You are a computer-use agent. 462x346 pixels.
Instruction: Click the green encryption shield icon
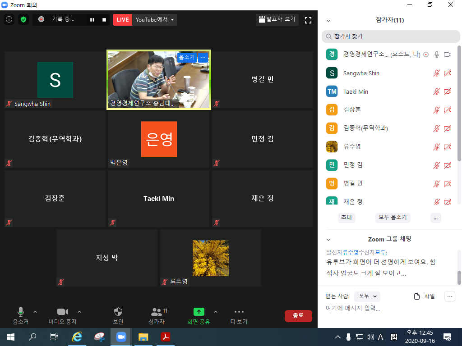[23, 20]
